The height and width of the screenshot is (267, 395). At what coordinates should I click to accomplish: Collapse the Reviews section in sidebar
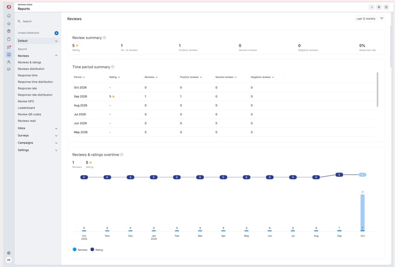pos(56,55)
